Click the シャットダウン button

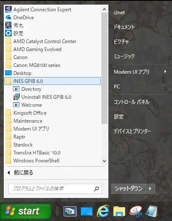click(x=128, y=189)
